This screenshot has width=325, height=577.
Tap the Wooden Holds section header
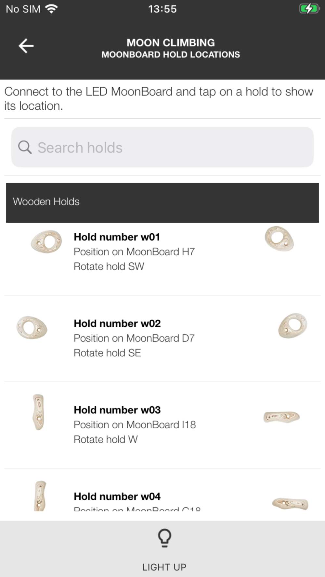162,203
